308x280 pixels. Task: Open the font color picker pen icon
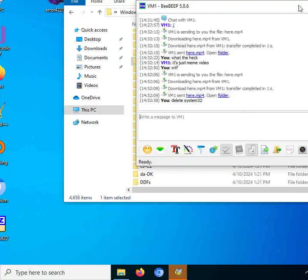[x=188, y=150]
